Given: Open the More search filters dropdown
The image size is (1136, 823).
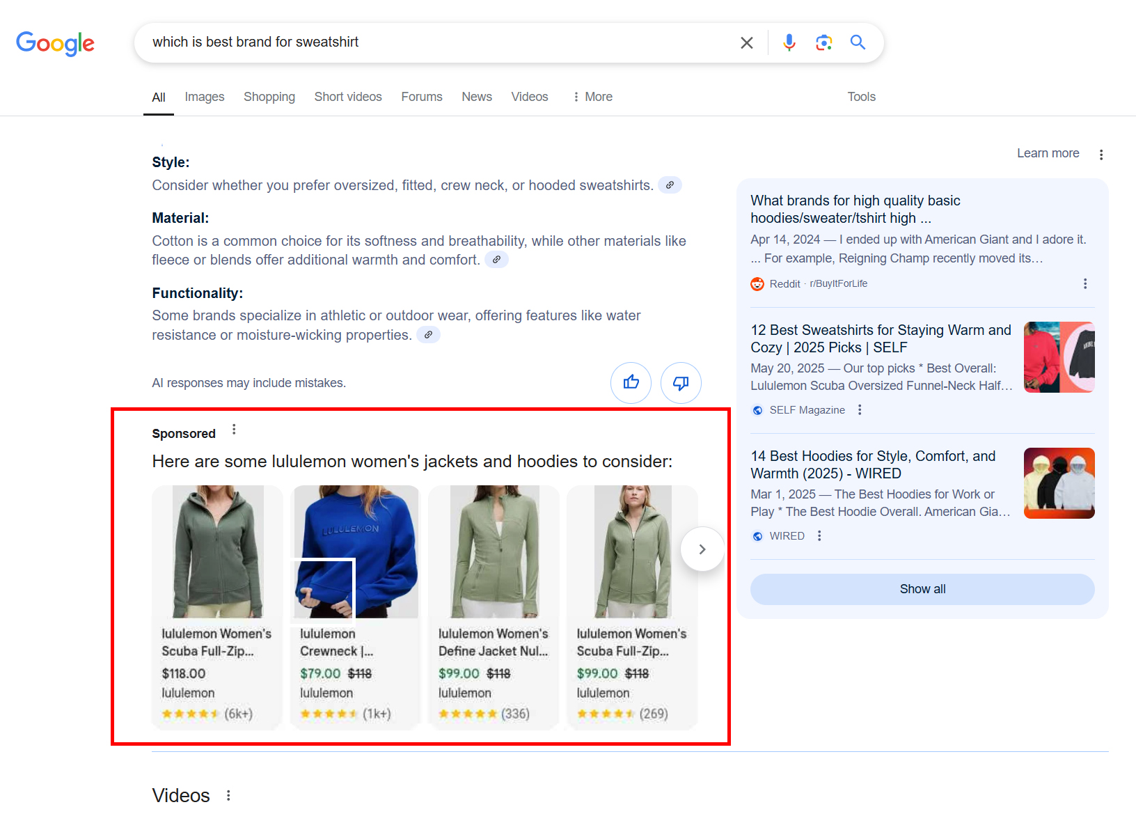Looking at the screenshot, I should (592, 97).
